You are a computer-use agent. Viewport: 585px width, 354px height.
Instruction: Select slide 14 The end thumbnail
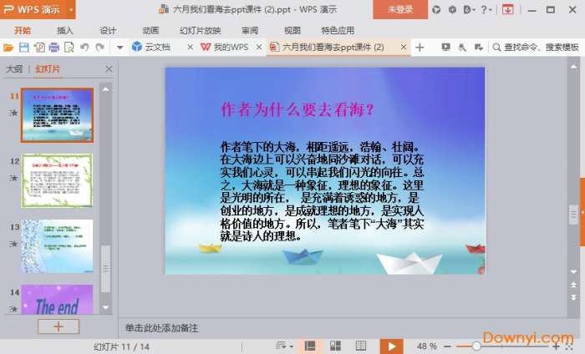pyautogui.click(x=57, y=299)
